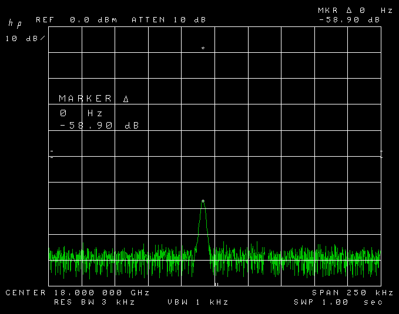Viewport: 399px width, 314px height.
Task: Click the -58.90 dB value in top-right corner
Action: pos(349,20)
